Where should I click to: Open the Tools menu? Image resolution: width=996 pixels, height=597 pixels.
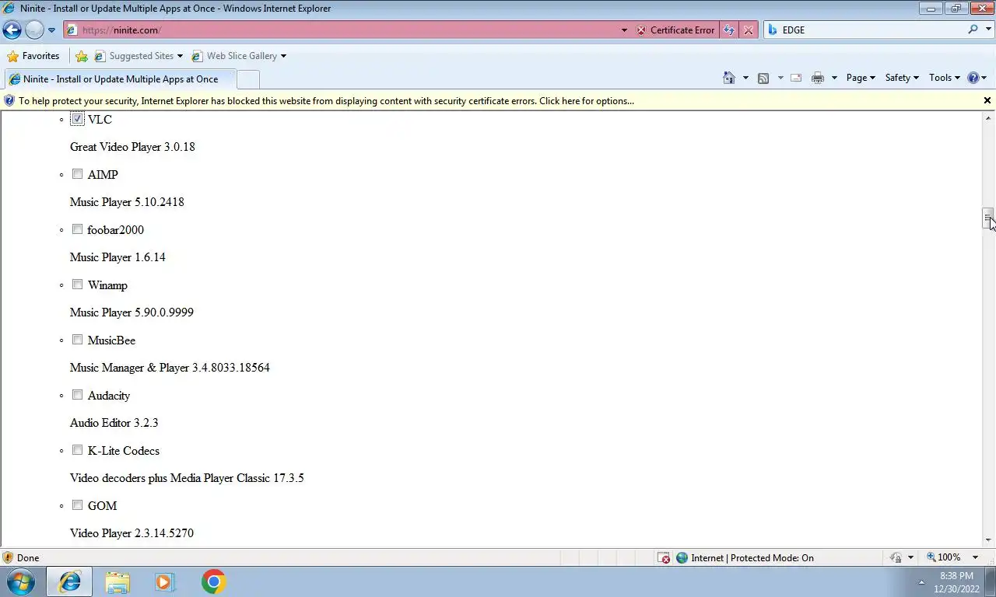[945, 78]
